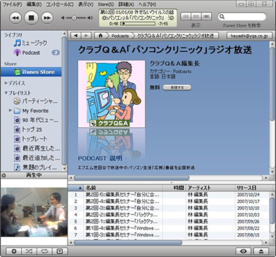Click the hayashi@yqa.co.jp account button

[249, 36]
